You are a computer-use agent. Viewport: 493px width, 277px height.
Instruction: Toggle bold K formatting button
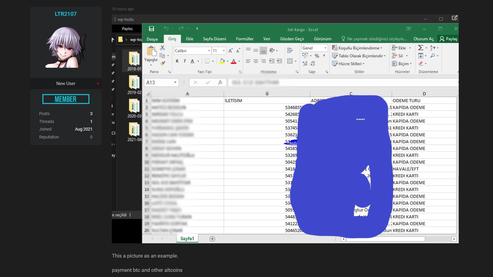click(x=177, y=61)
